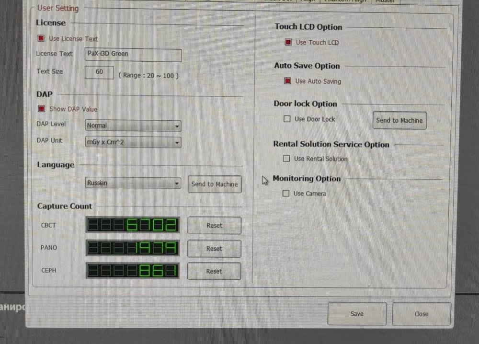Reset the CEPH capture count
The height and width of the screenshot is (344, 479).
tap(214, 271)
